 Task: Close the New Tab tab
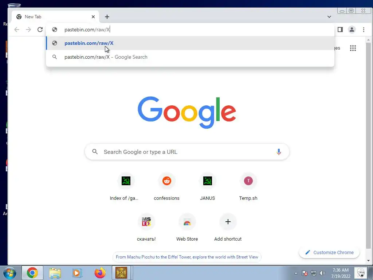[x=93, y=17]
